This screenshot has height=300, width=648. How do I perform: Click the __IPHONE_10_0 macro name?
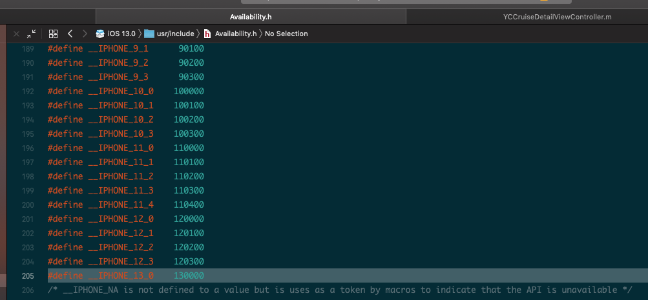coord(121,91)
